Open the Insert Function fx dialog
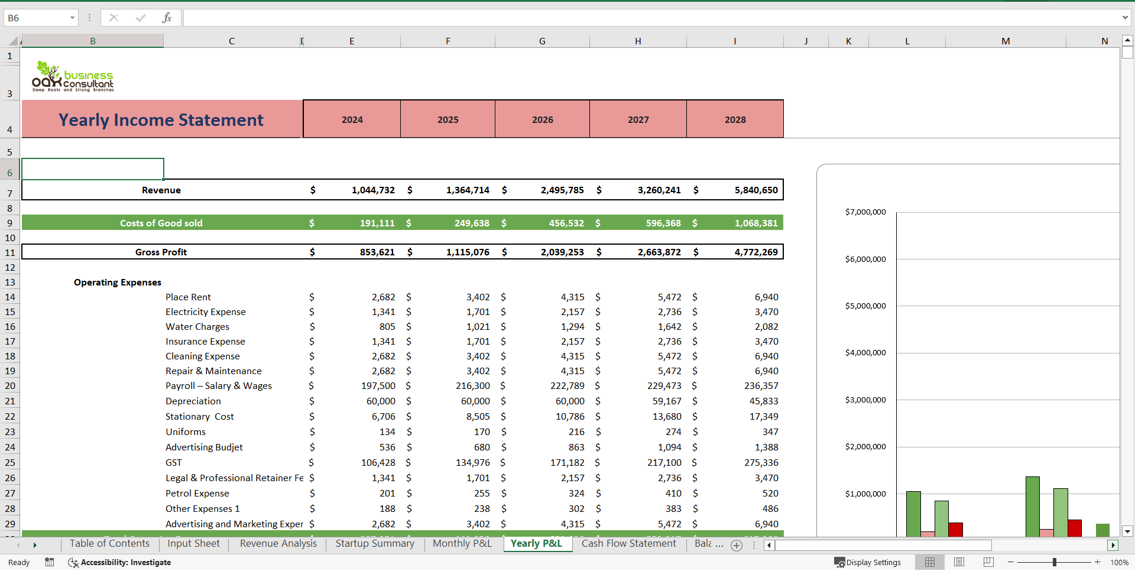The width and height of the screenshot is (1135, 571). click(167, 18)
